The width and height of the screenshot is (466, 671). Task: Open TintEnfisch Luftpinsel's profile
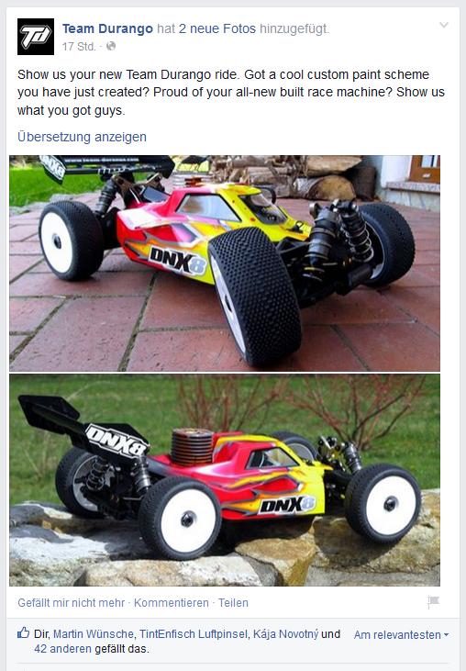point(194,633)
